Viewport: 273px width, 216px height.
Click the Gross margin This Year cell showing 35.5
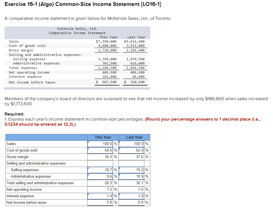(101, 157)
